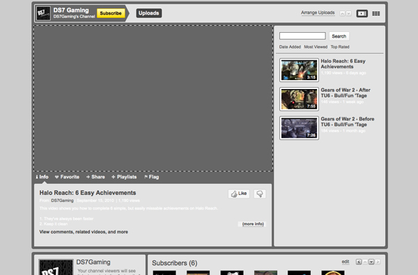Move uploads module up arrow
Viewport: 418px width, 275px height.
342,13
